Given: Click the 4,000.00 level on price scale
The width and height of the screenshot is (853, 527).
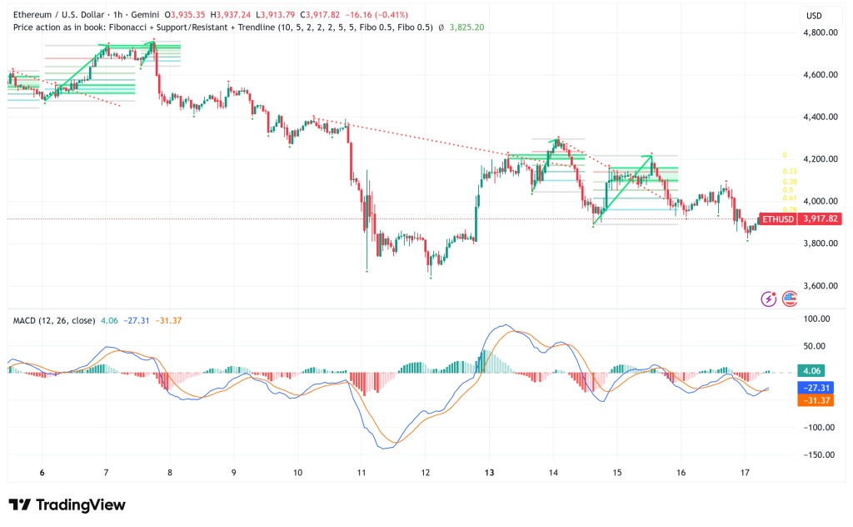Looking at the screenshot, I should point(820,201).
